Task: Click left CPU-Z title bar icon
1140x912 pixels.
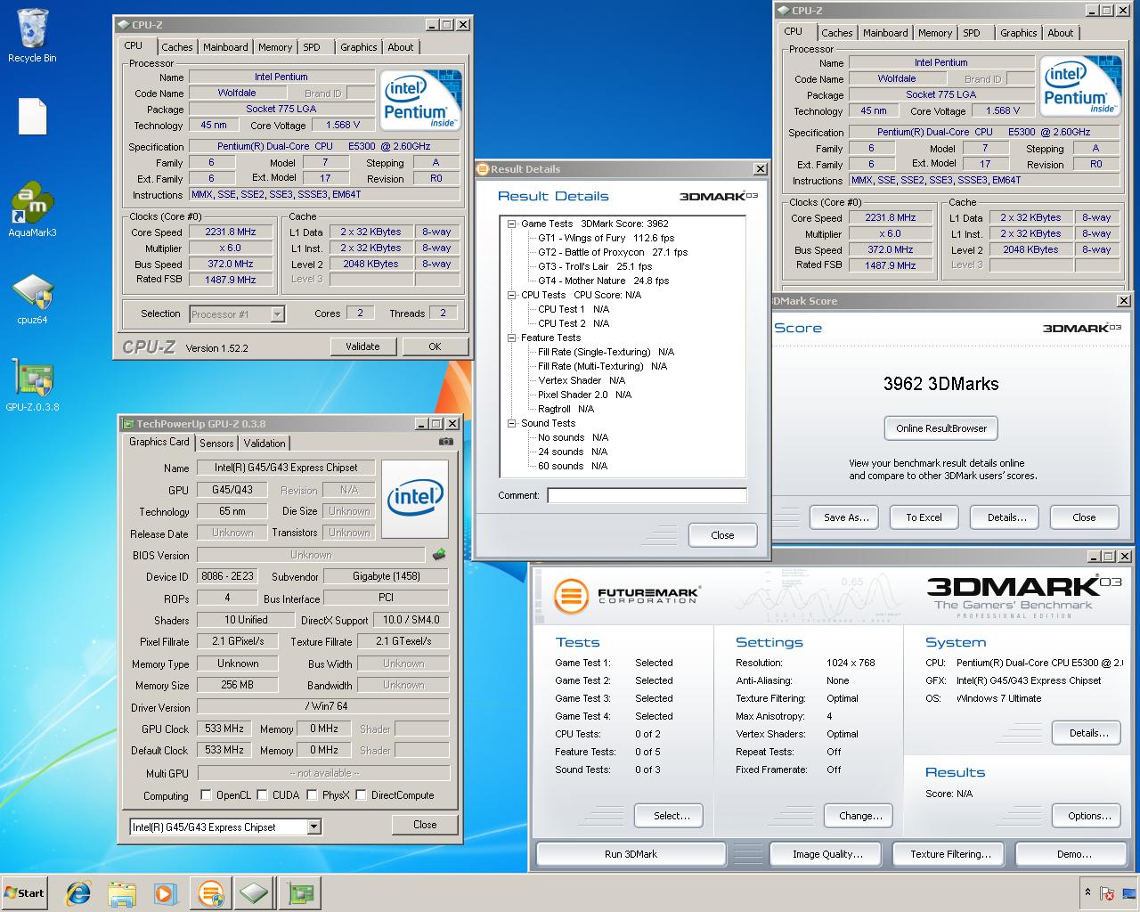Action: point(122,25)
